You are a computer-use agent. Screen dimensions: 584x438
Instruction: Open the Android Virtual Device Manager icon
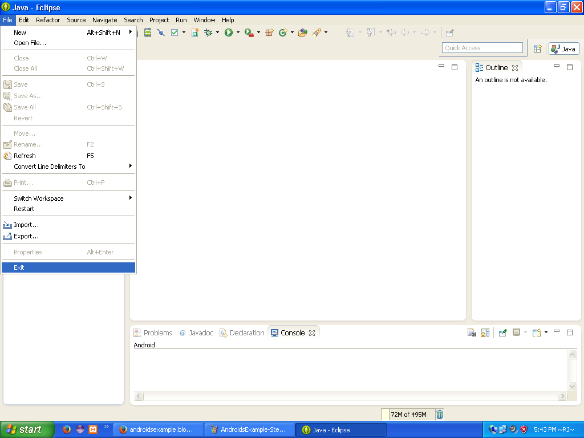click(148, 33)
